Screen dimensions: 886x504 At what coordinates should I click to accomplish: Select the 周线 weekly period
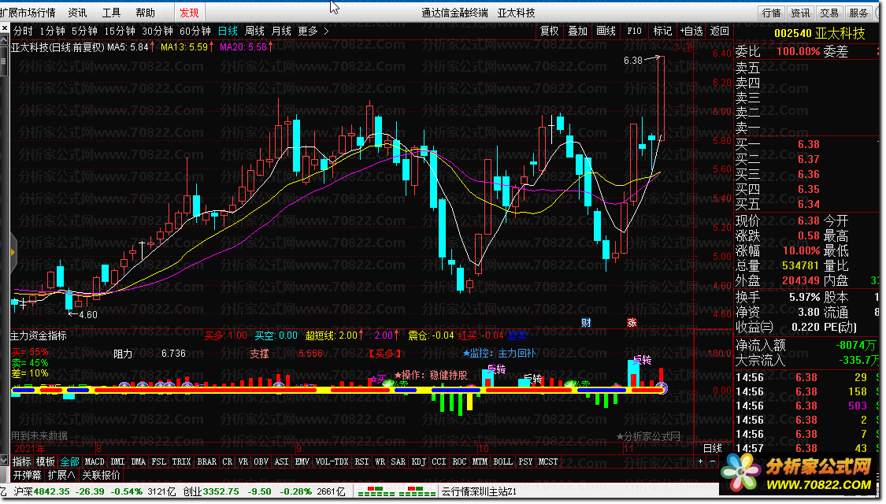tap(254, 31)
